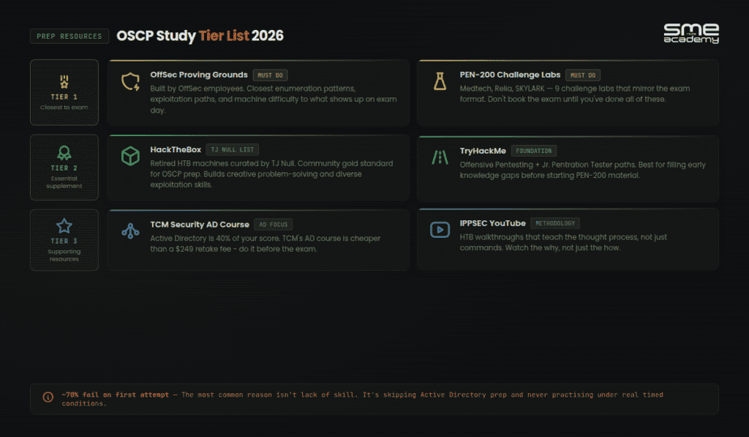Click the 'OSCP Study Tier List 2026' heading
The image size is (749, 437).
click(200, 36)
